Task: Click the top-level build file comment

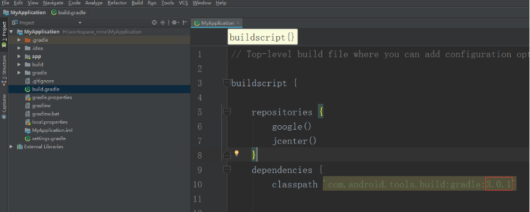Action: coord(380,54)
